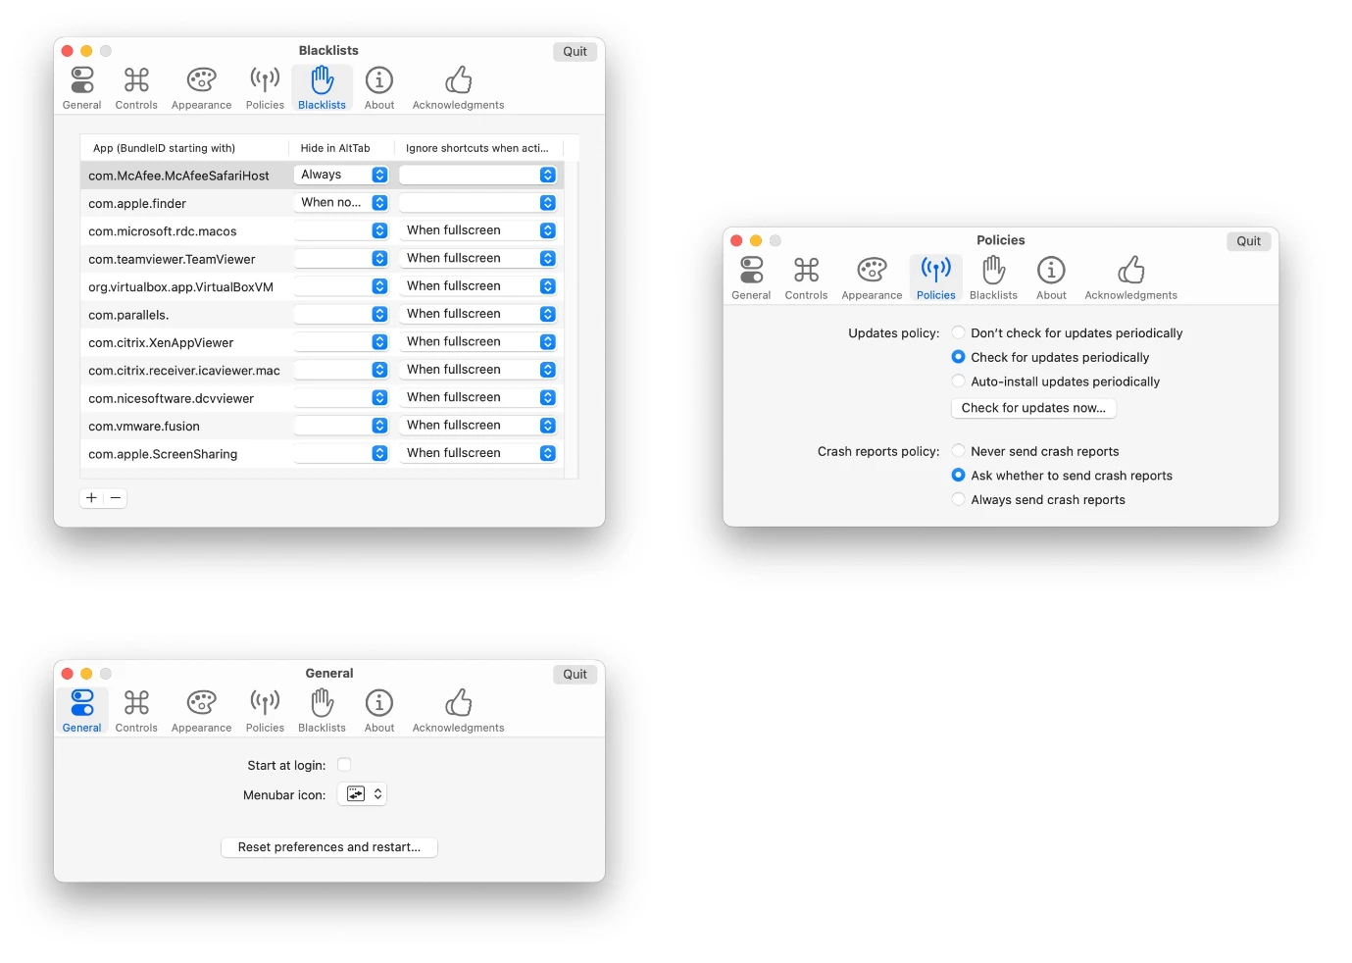
Task: Click App (BundleID starting with) column header
Action: click(184, 148)
